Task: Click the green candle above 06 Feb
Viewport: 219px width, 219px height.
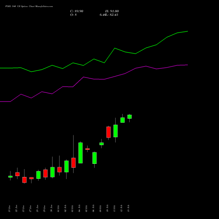Action: pyautogui.click(x=95, y=158)
